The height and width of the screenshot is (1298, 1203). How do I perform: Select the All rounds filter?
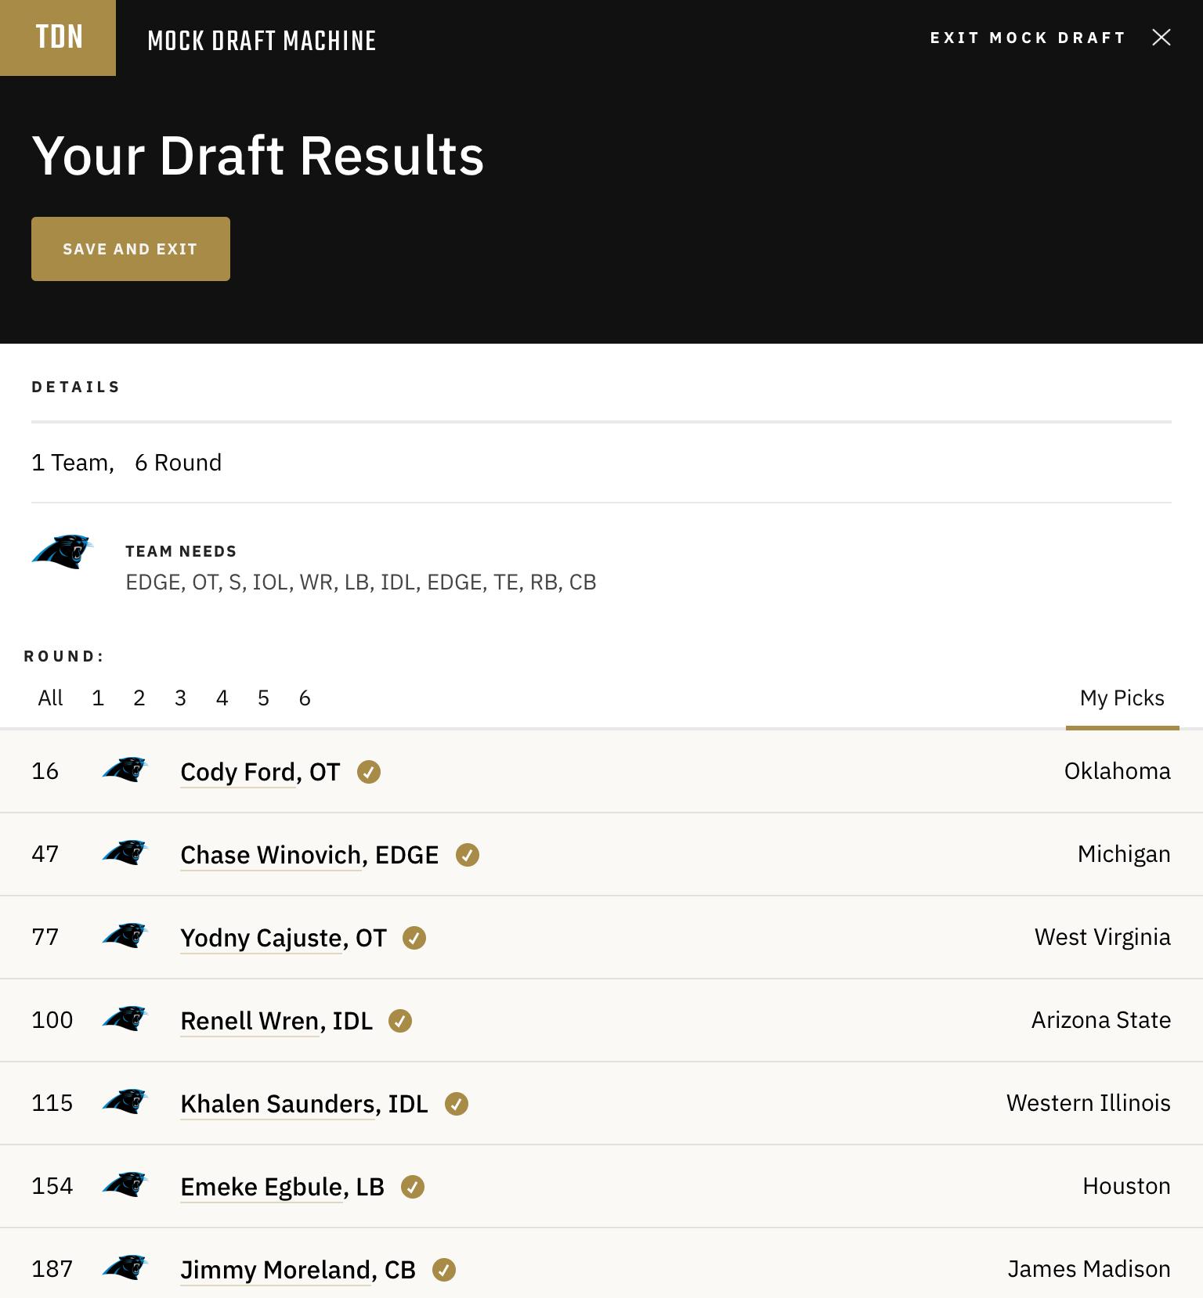point(50,698)
